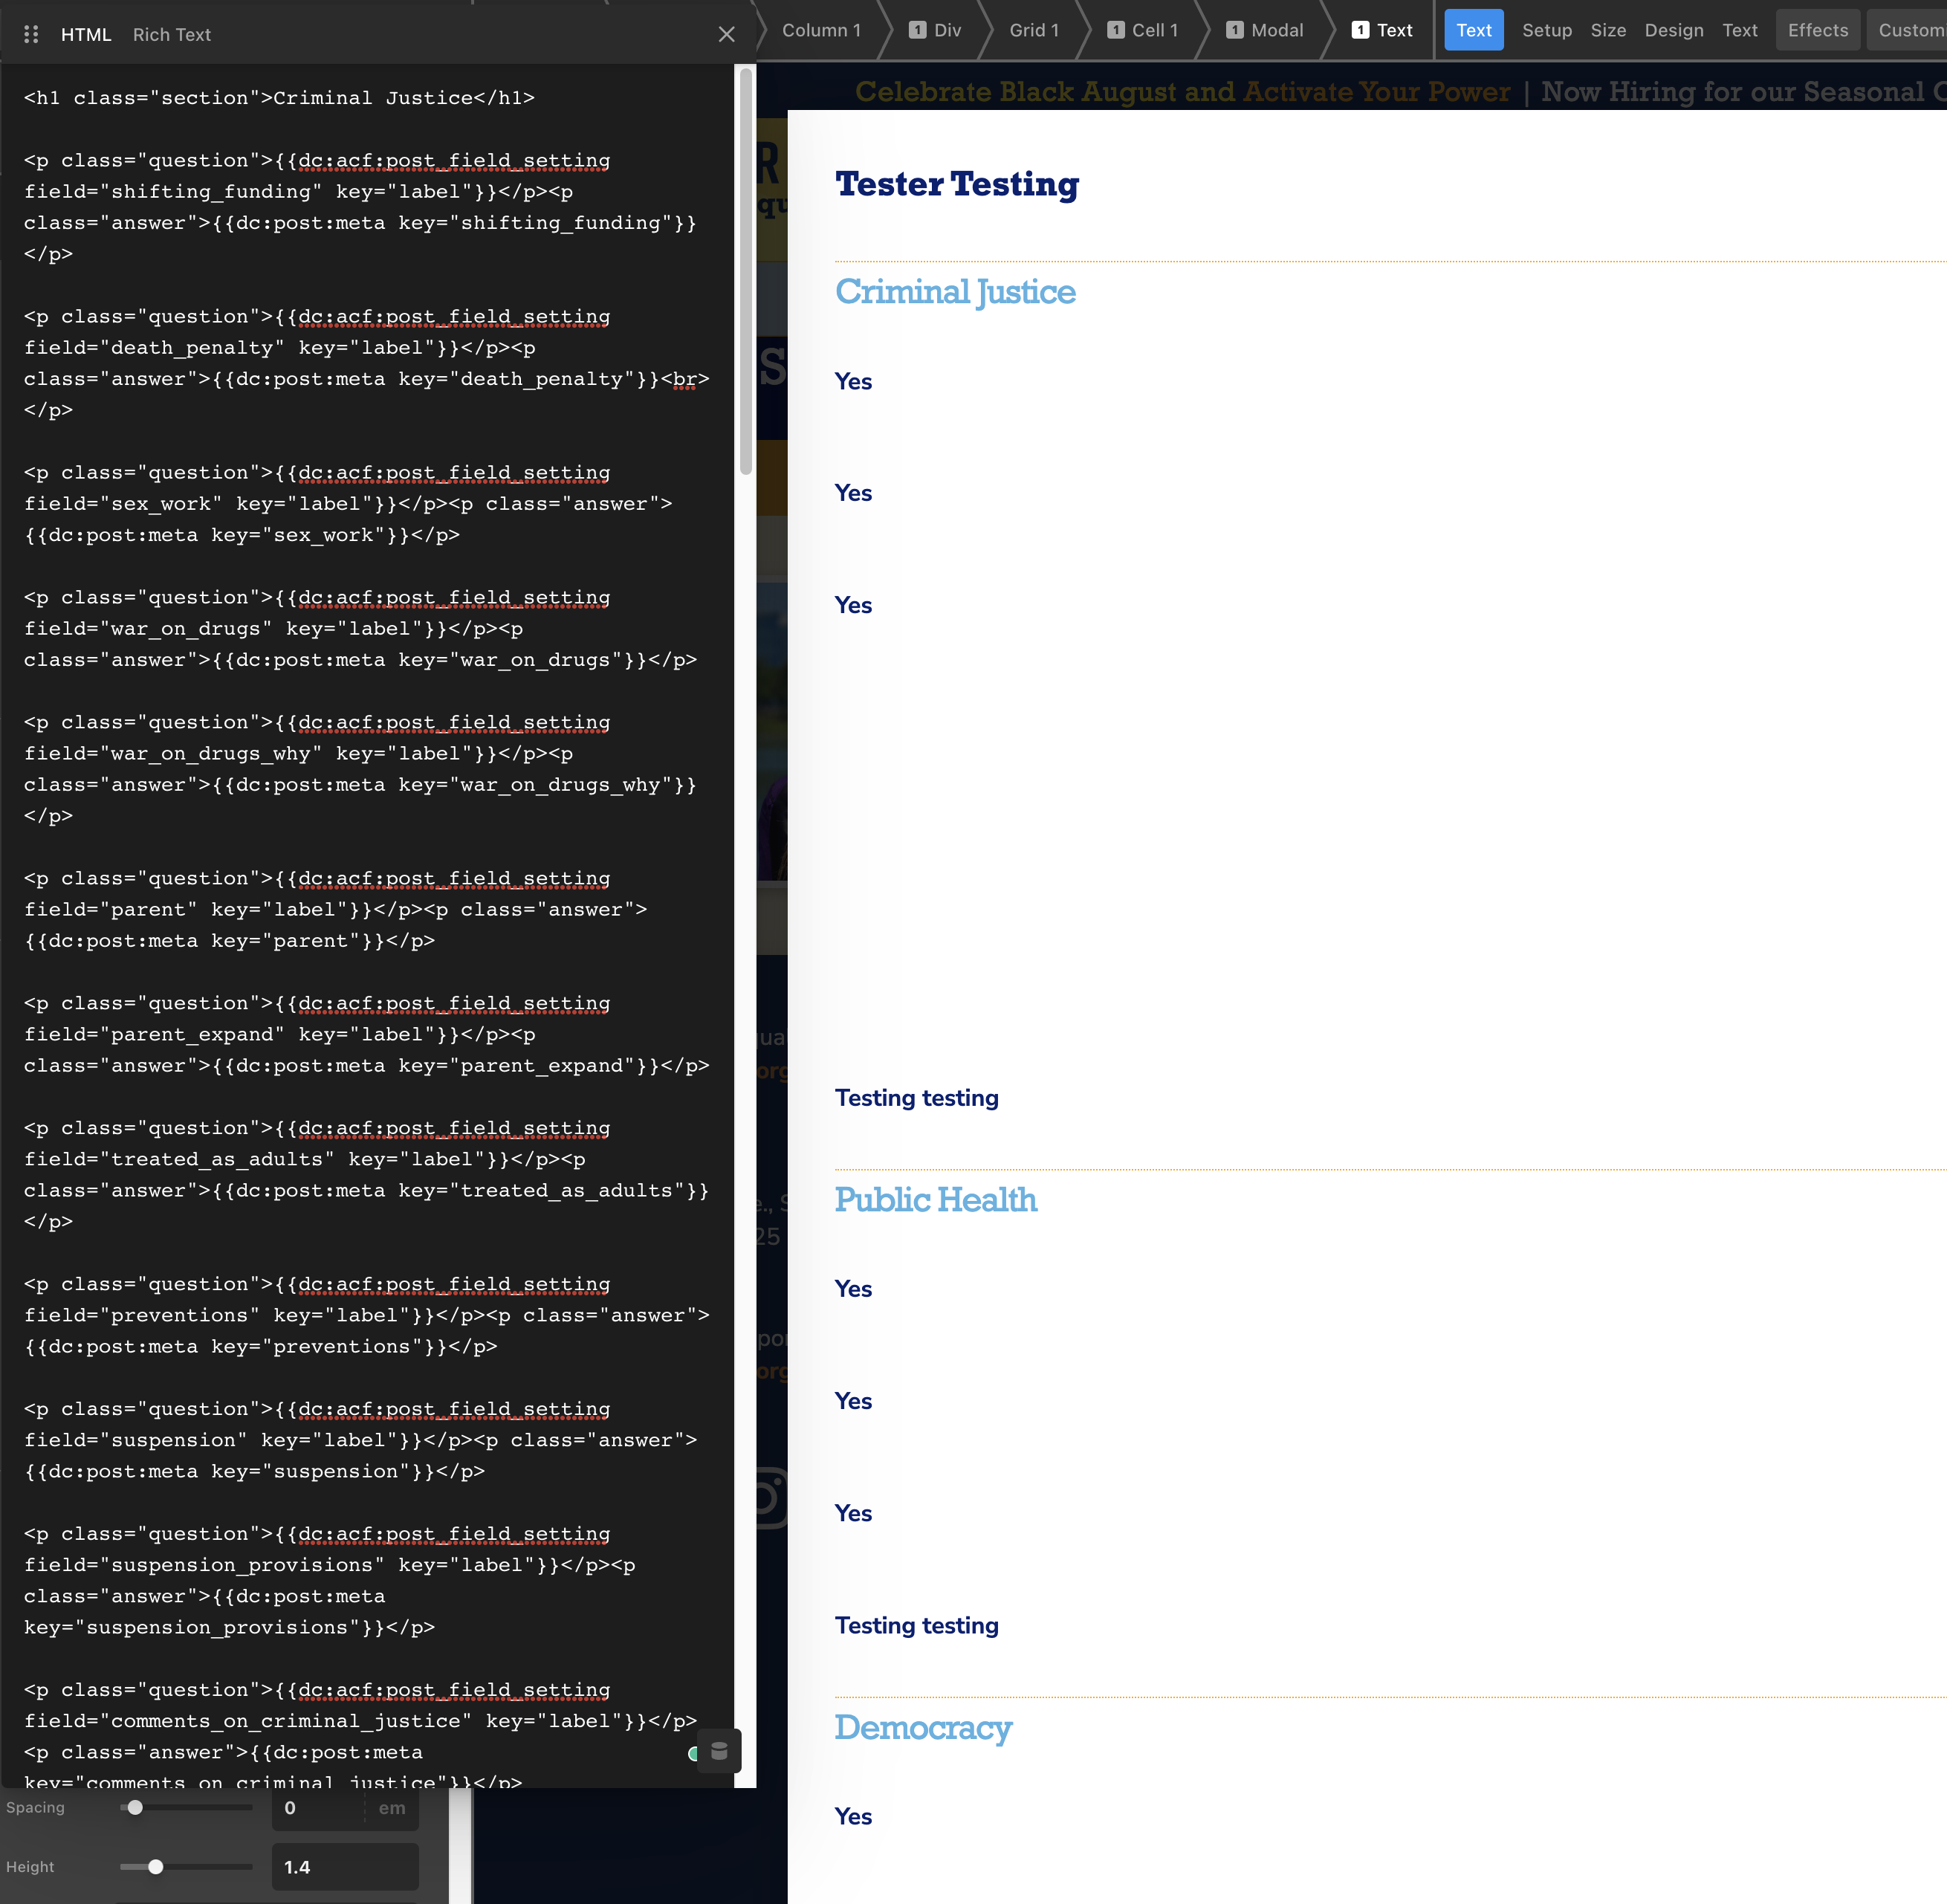Open the Design tab

(x=1673, y=30)
